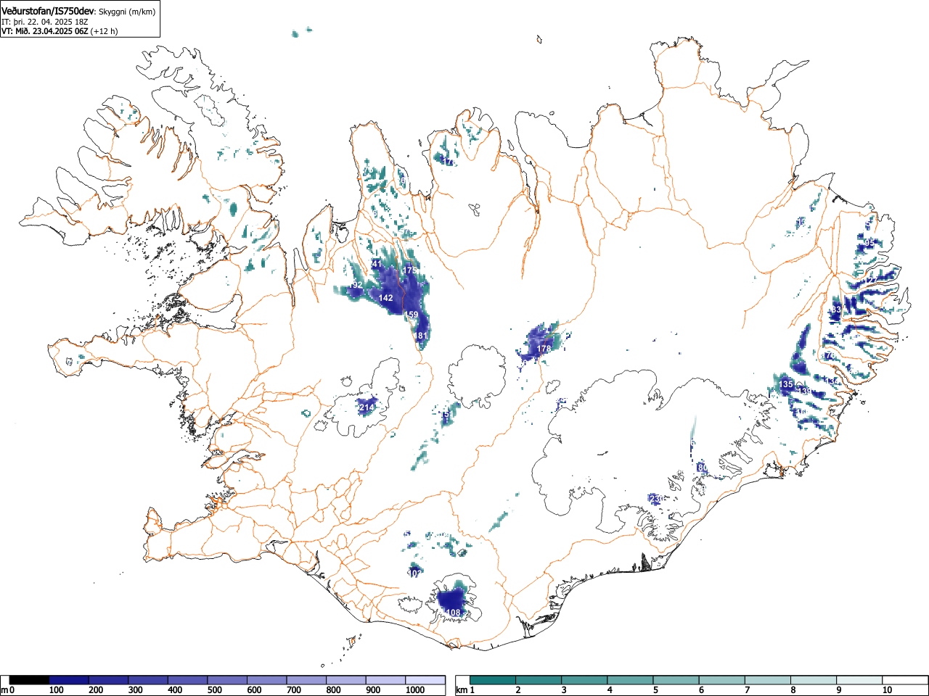Click the '7' tick label in the km legend
Image resolution: width=929 pixels, height=696 pixels.
tap(747, 690)
